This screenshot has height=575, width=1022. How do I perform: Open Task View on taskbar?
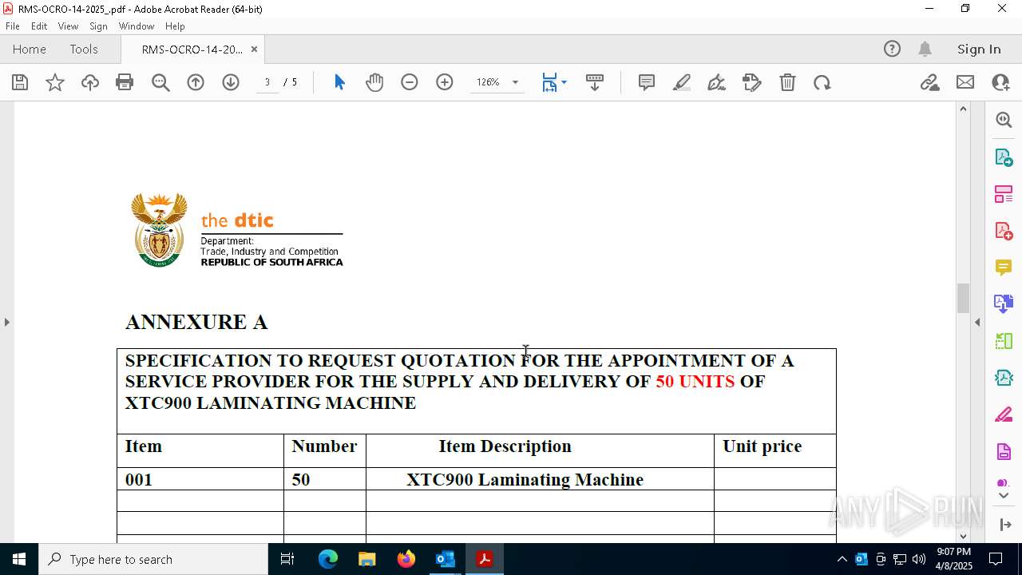point(287,559)
